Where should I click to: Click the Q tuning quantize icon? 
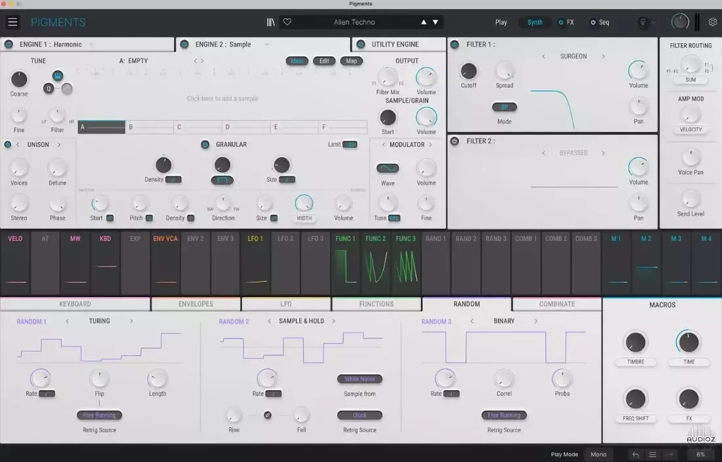(49, 89)
